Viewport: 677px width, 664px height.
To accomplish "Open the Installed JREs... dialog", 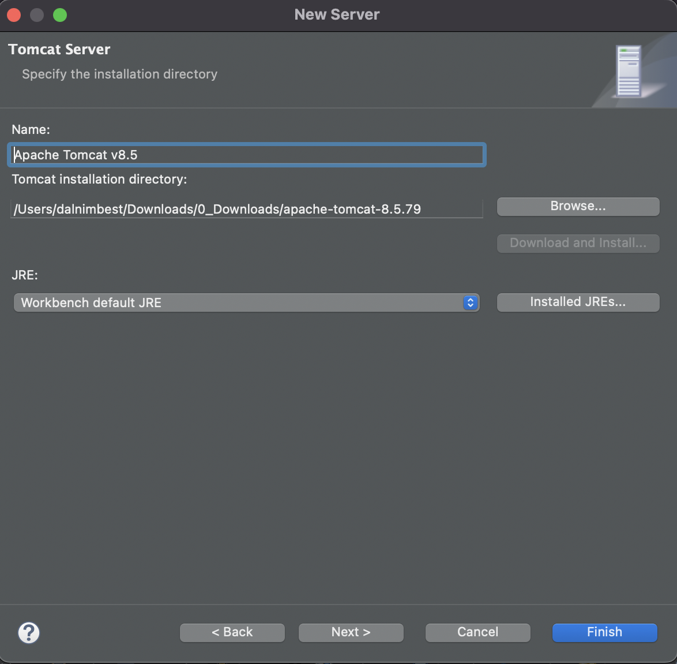I will [x=578, y=302].
